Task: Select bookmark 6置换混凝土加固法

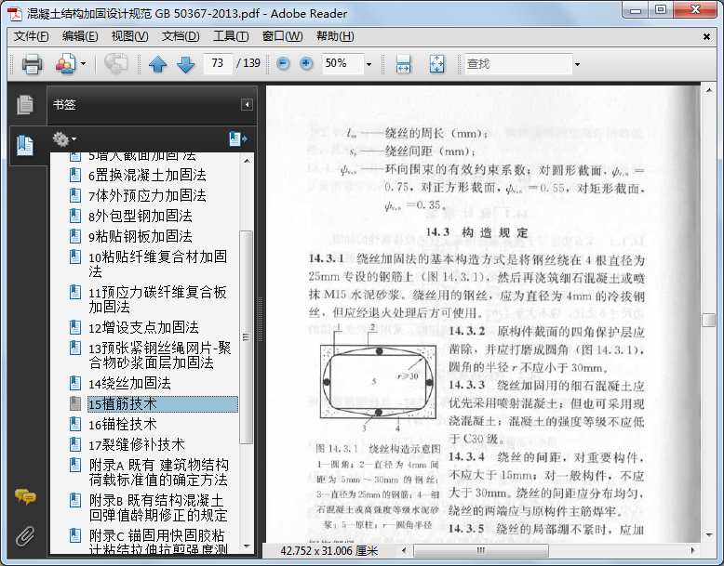Action: point(147,175)
